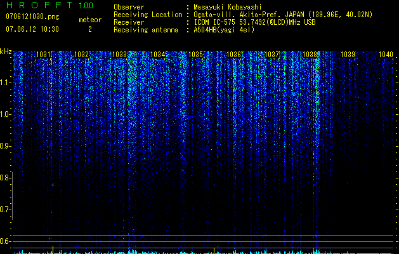Click the Receiver field label

pos(129,22)
